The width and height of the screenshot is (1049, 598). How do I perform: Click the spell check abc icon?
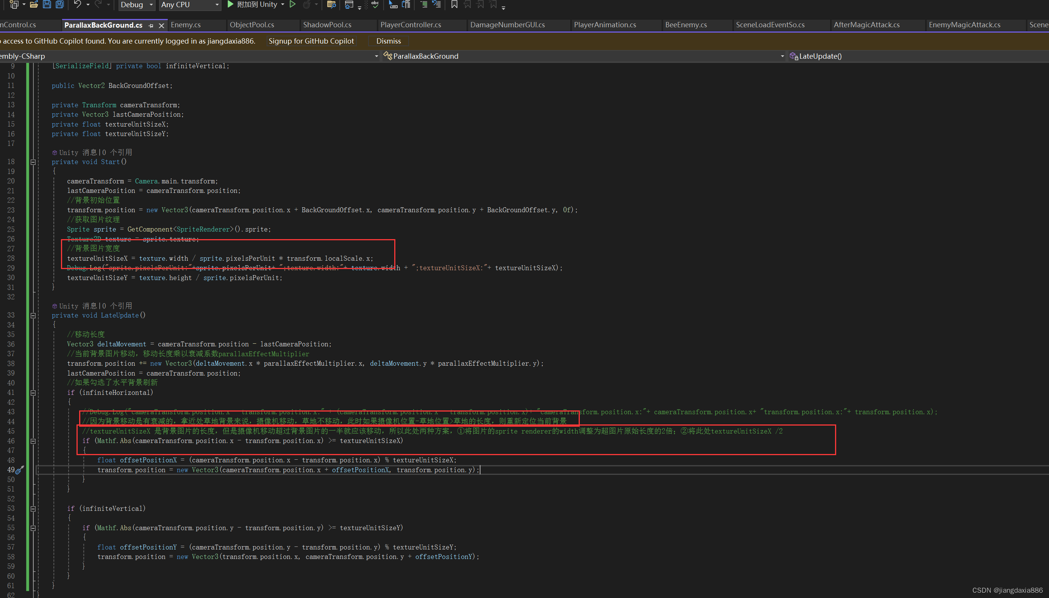coord(375,5)
